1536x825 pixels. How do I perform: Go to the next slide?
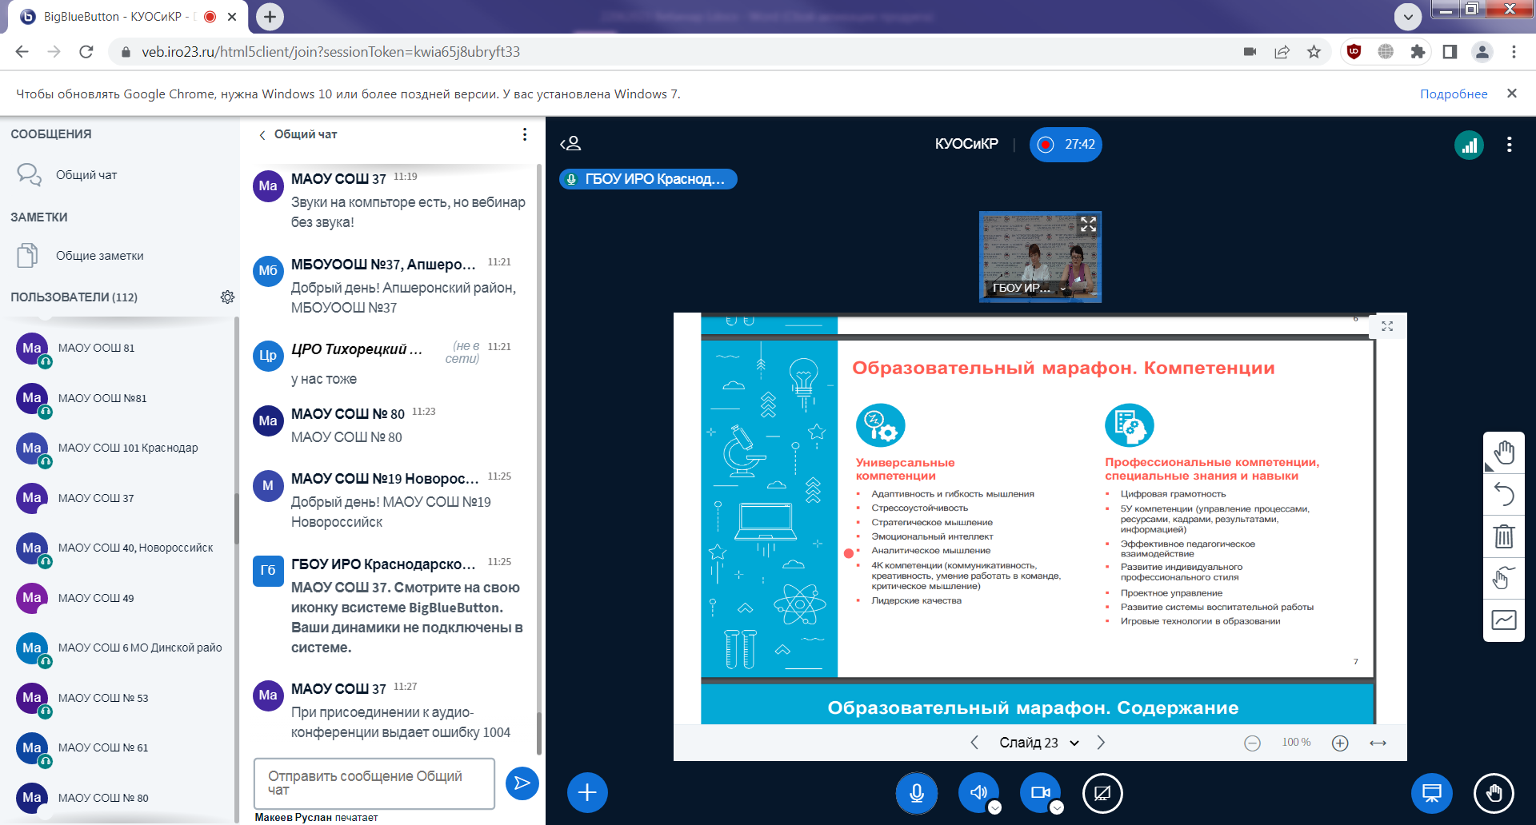click(x=1101, y=743)
